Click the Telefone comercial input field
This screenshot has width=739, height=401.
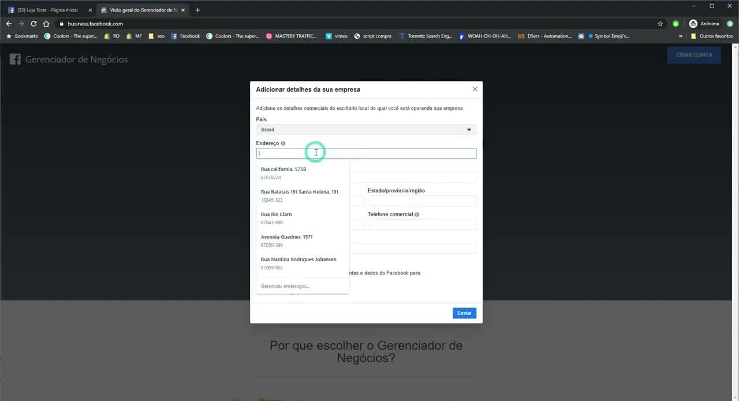422,225
